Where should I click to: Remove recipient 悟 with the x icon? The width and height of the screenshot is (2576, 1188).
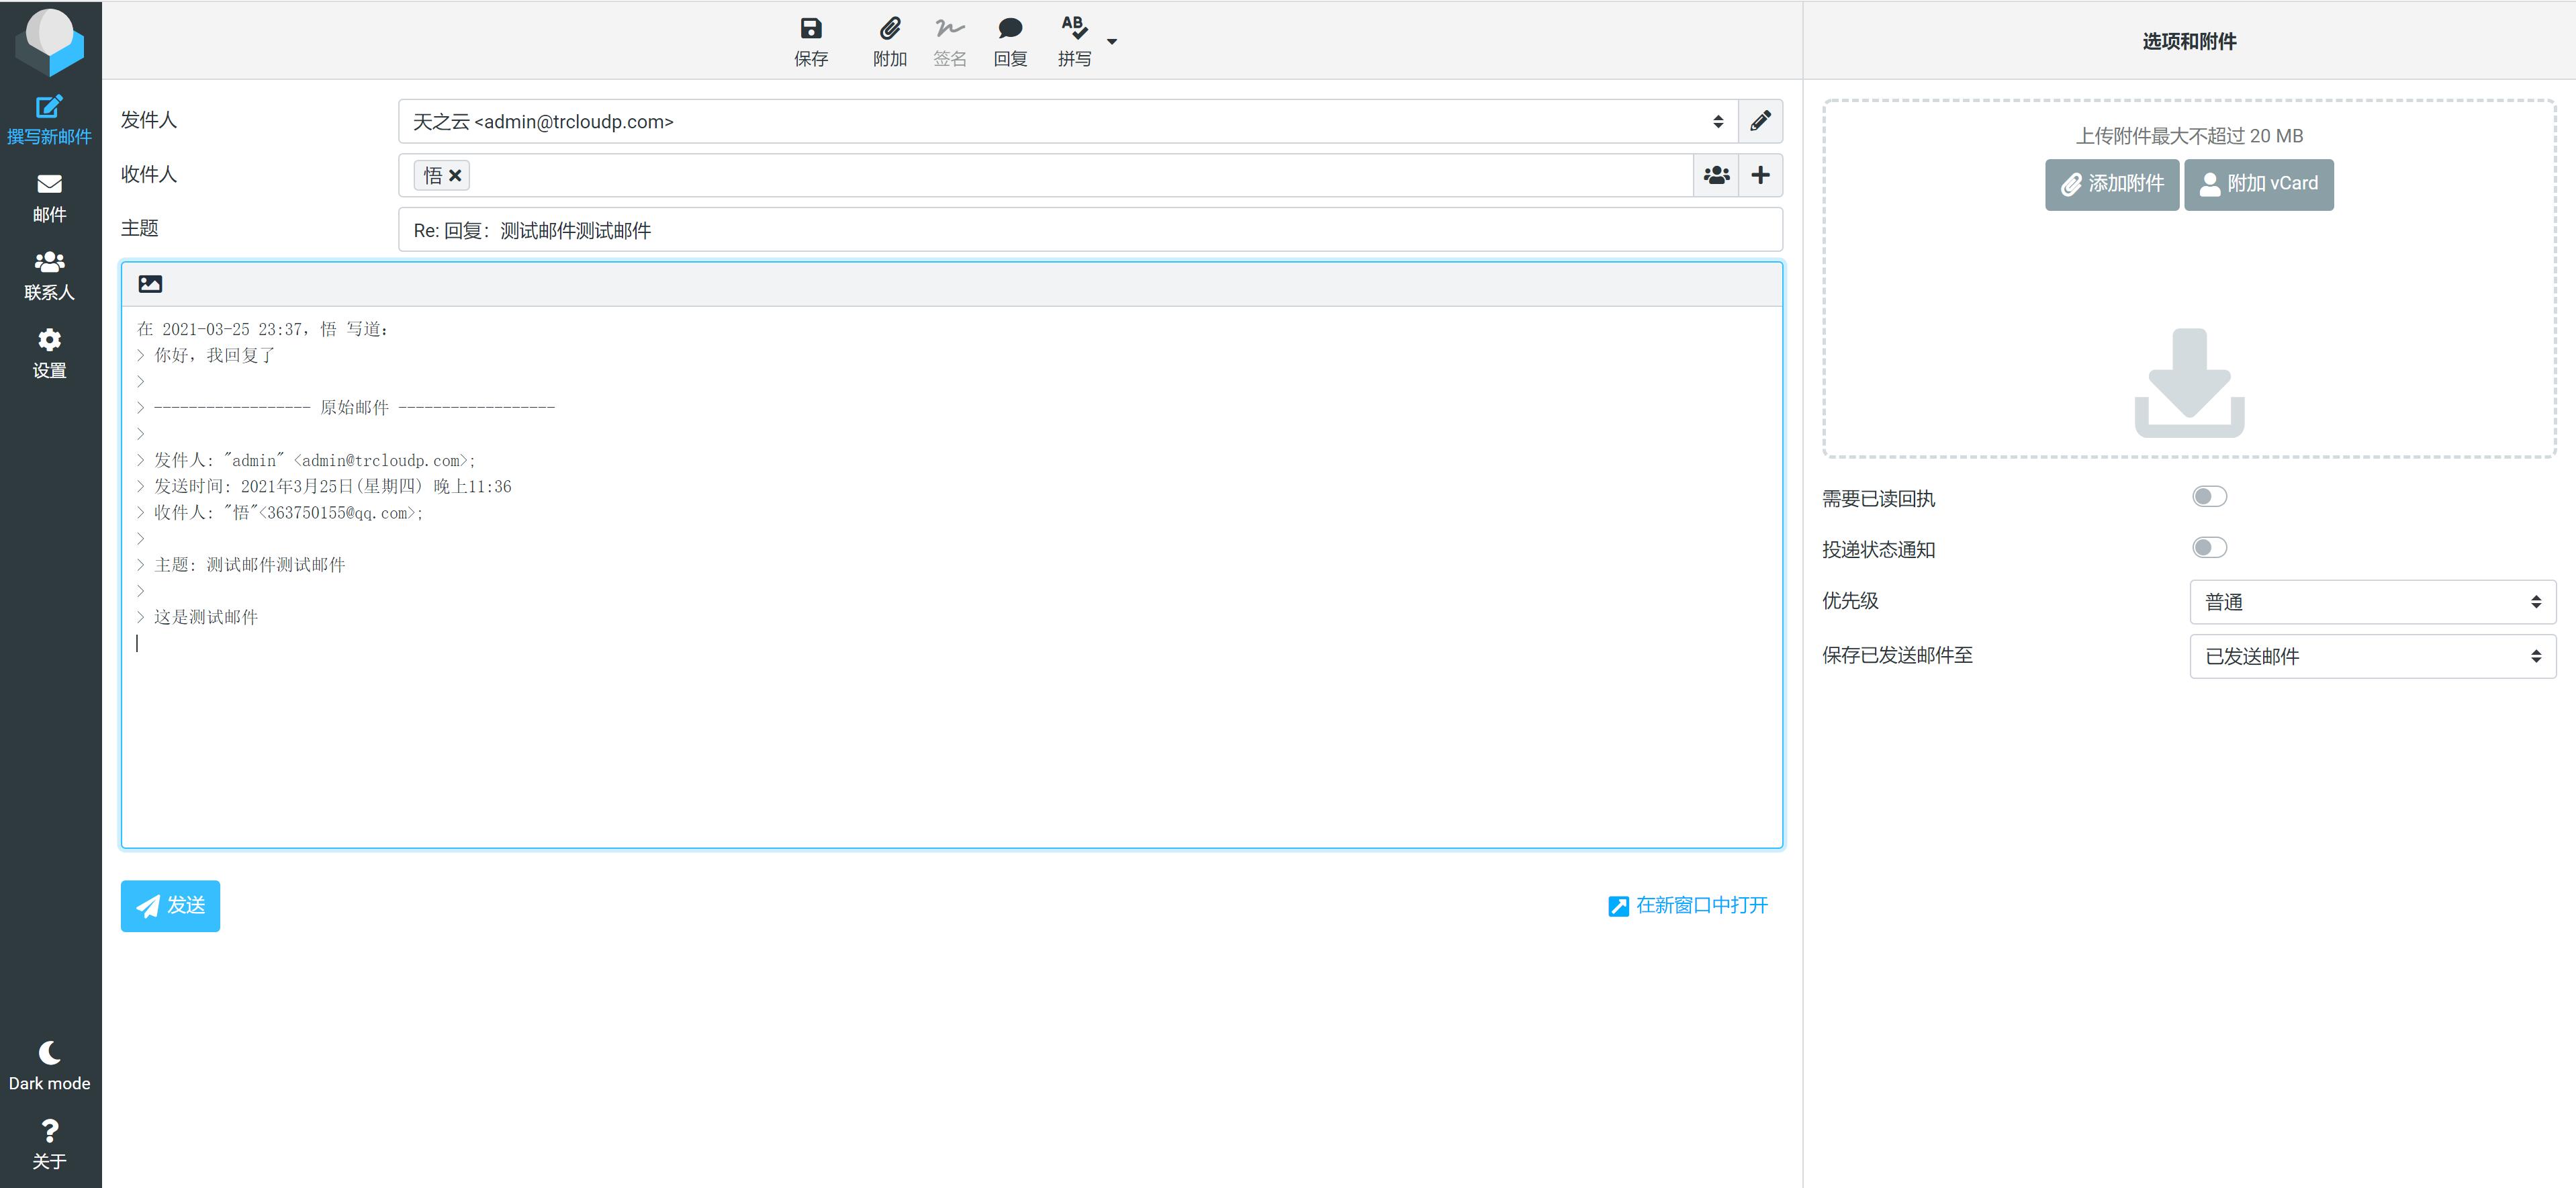pyautogui.click(x=455, y=176)
